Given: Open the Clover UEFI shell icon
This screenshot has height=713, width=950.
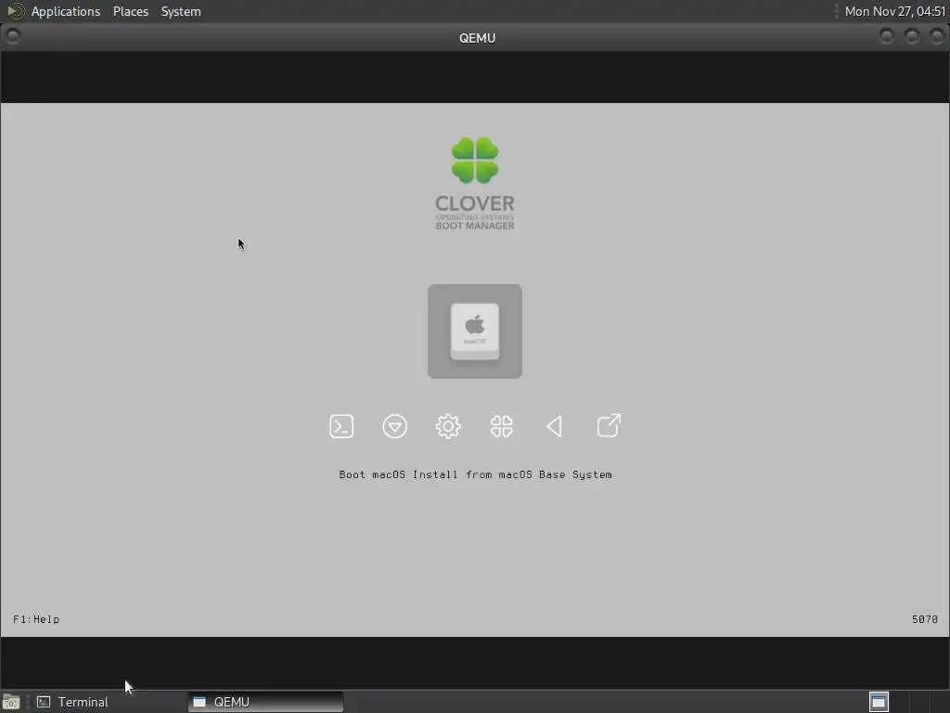Looking at the screenshot, I should 341,426.
